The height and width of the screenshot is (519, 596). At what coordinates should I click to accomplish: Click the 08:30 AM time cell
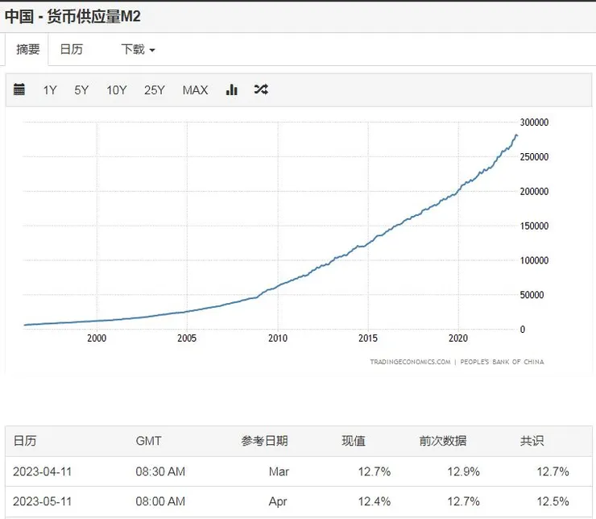160,471
